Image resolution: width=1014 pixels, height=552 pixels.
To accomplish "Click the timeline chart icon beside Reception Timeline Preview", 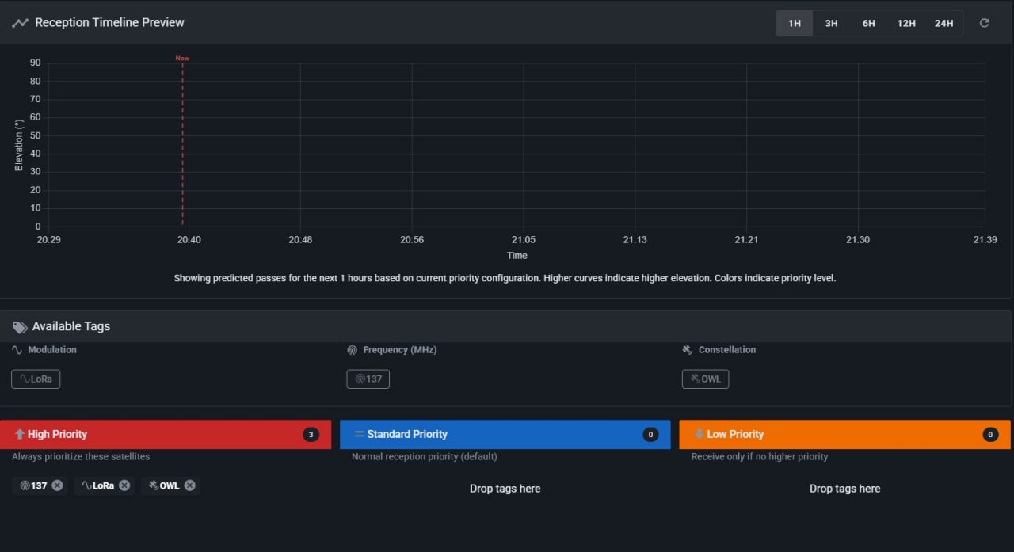I will (20, 23).
